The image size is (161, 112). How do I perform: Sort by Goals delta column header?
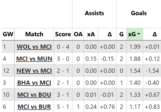pos(155,34)
